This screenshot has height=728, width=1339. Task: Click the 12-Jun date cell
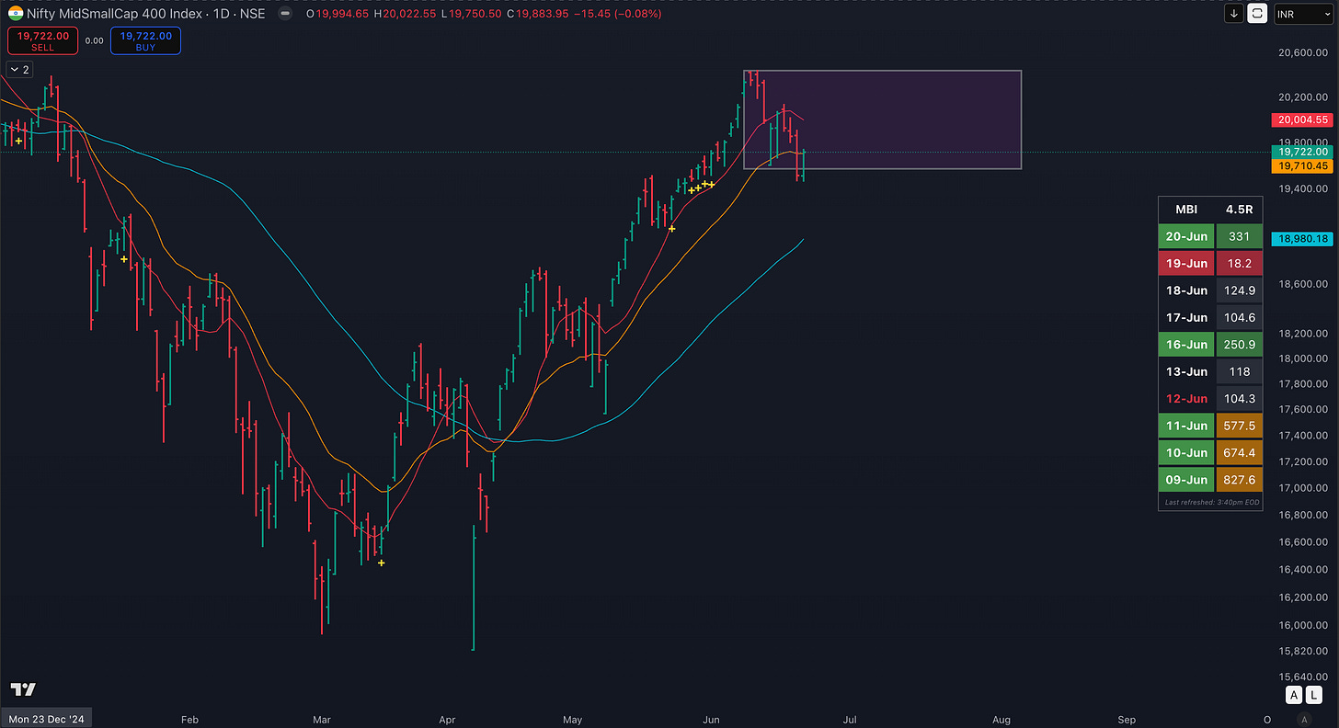(x=1186, y=399)
